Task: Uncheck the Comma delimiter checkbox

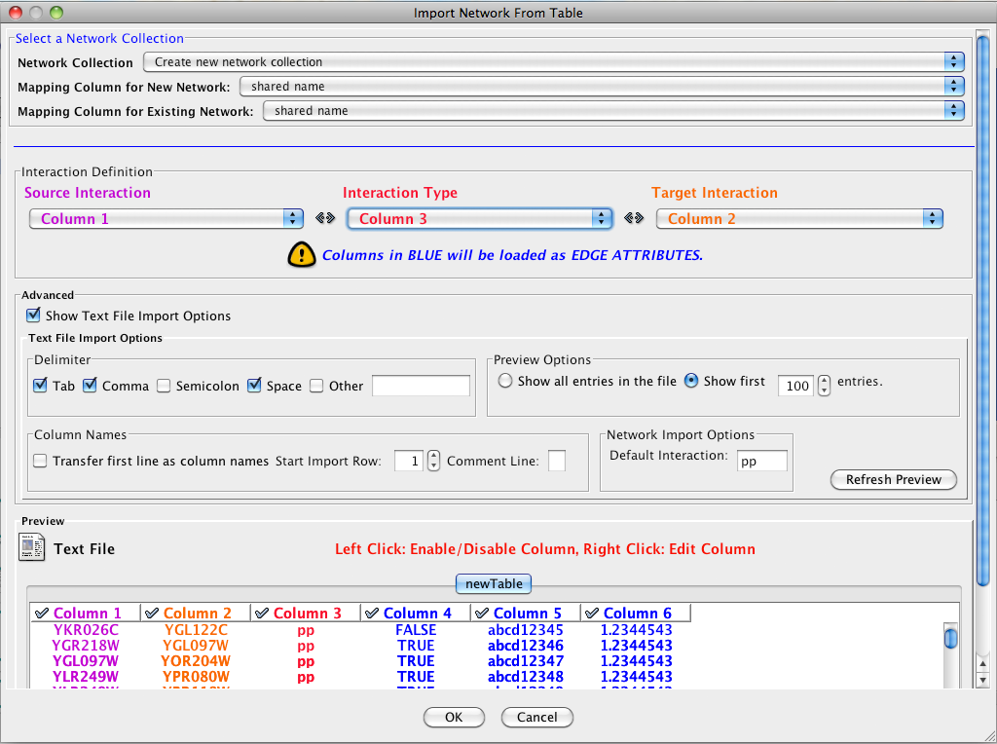Action: click(90, 386)
